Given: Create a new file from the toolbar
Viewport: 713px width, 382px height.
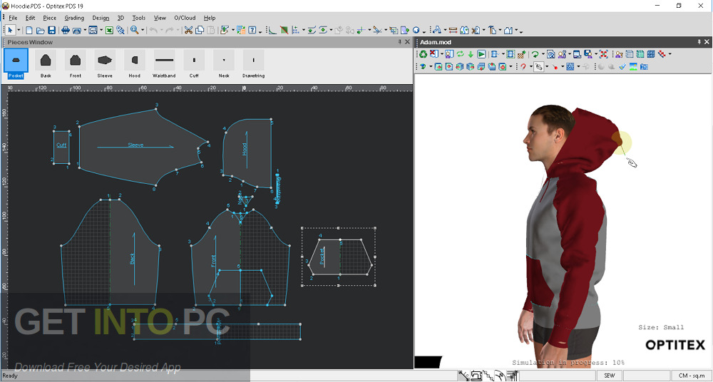Looking at the screenshot, I should (29, 31).
